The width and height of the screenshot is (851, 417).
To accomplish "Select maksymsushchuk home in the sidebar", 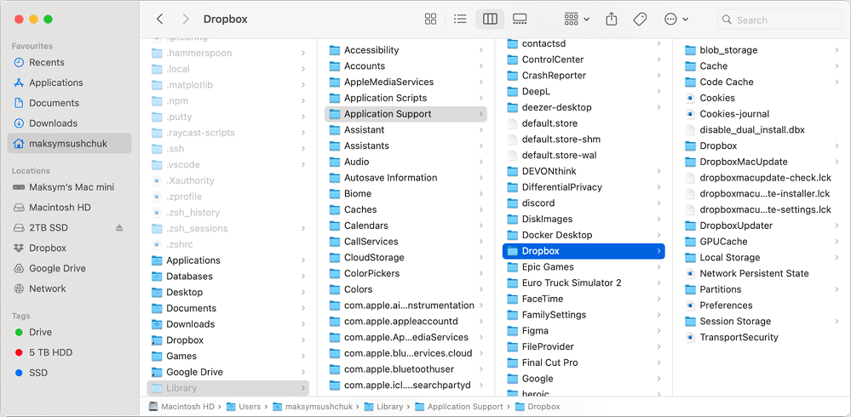I will pyautogui.click(x=69, y=144).
